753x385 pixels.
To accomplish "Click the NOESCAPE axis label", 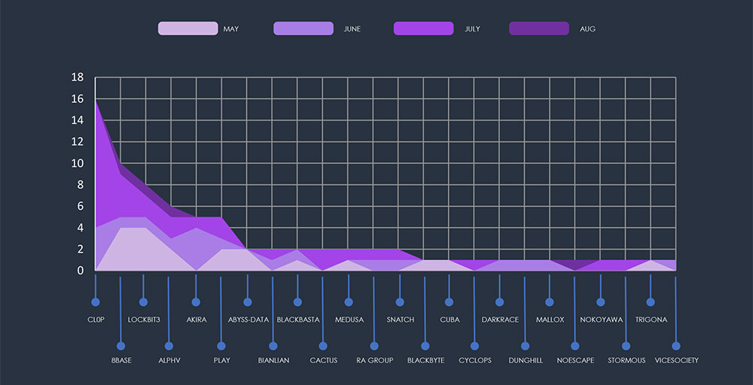I will [575, 360].
